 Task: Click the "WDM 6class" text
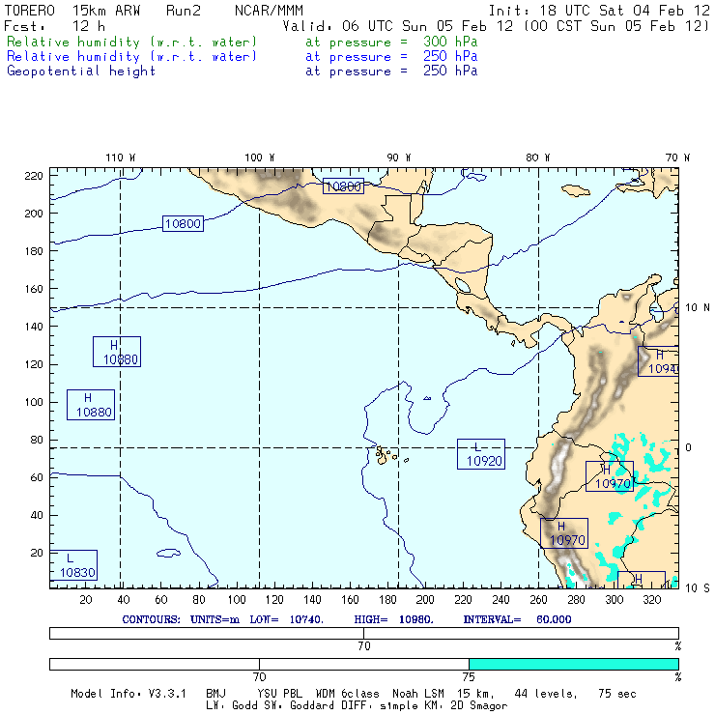[347, 694]
